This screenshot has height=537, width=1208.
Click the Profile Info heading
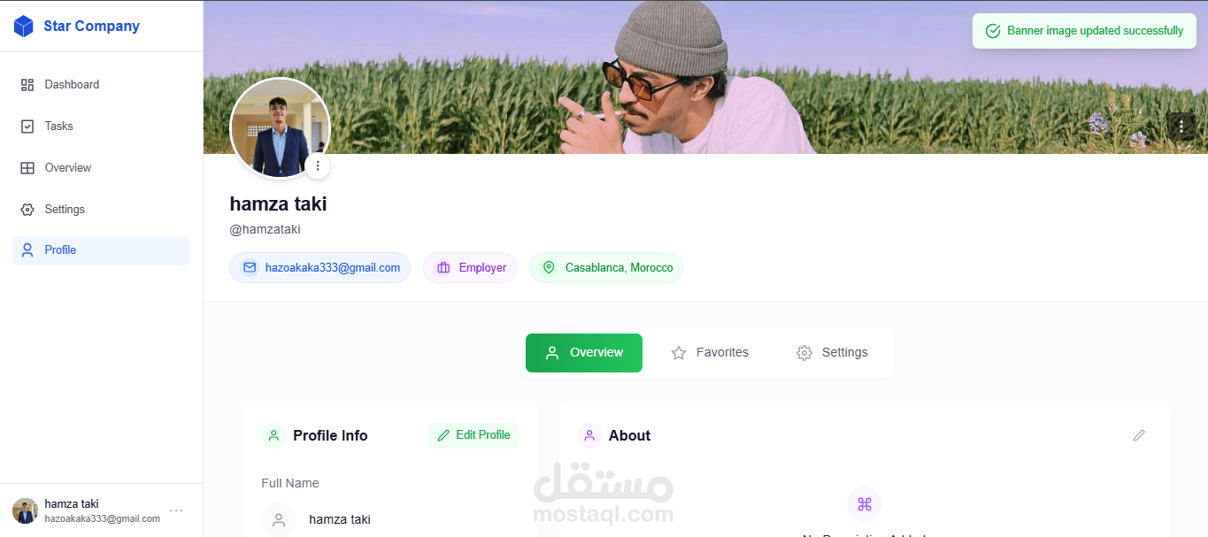click(x=330, y=435)
